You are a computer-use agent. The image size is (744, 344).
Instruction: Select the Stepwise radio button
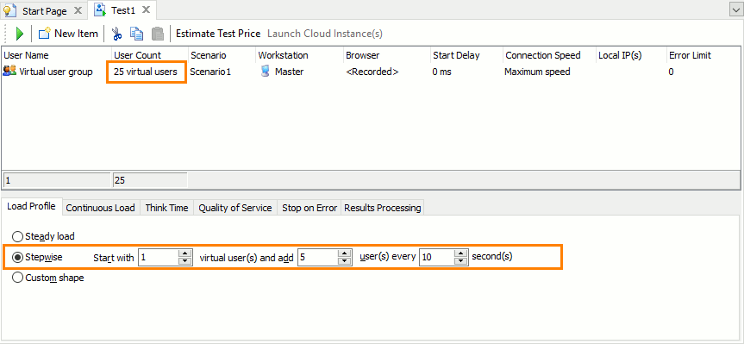(17, 257)
